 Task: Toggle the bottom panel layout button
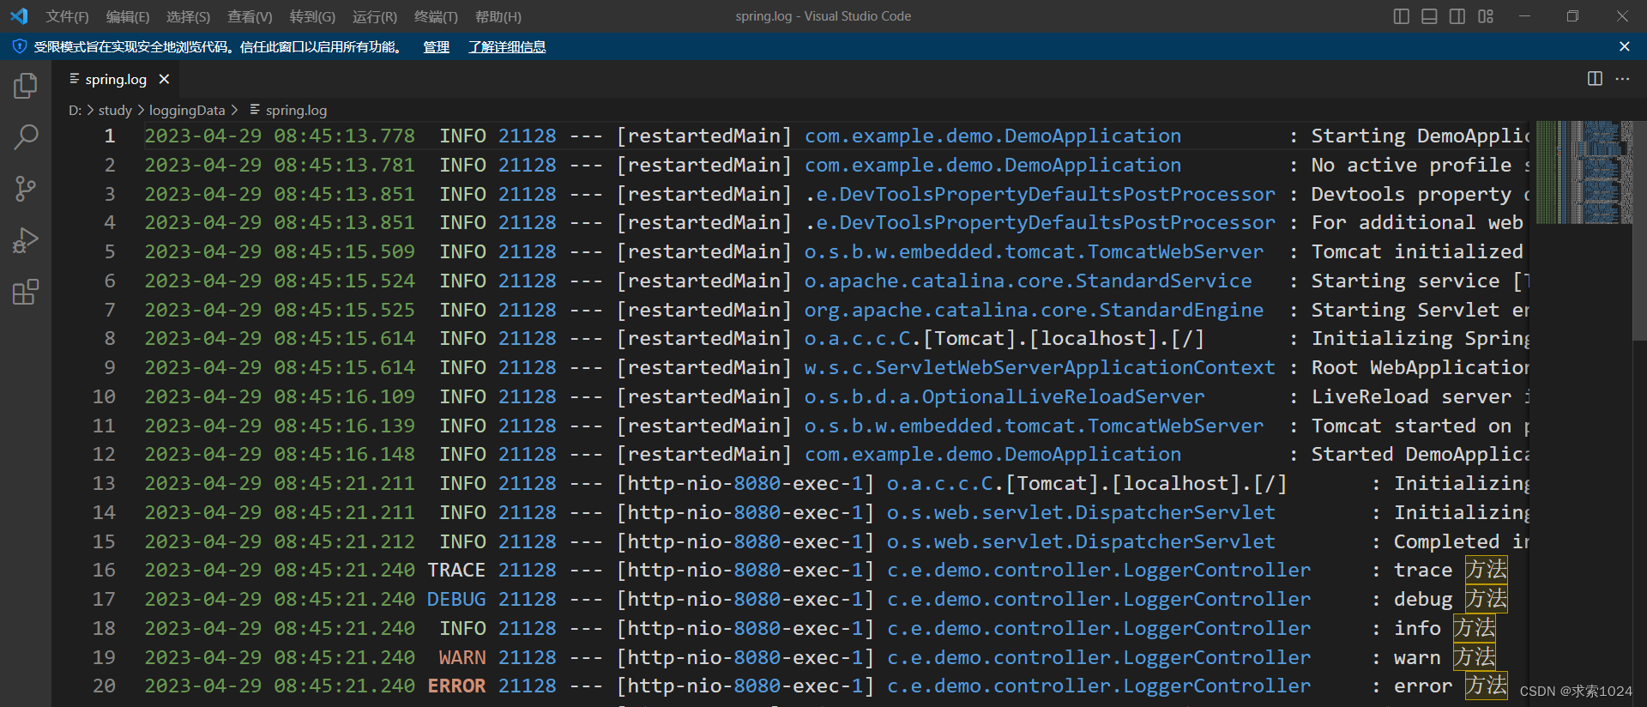coord(1429,16)
